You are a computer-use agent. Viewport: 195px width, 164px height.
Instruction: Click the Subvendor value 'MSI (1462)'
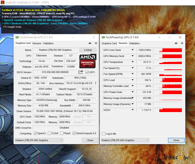click(80, 78)
